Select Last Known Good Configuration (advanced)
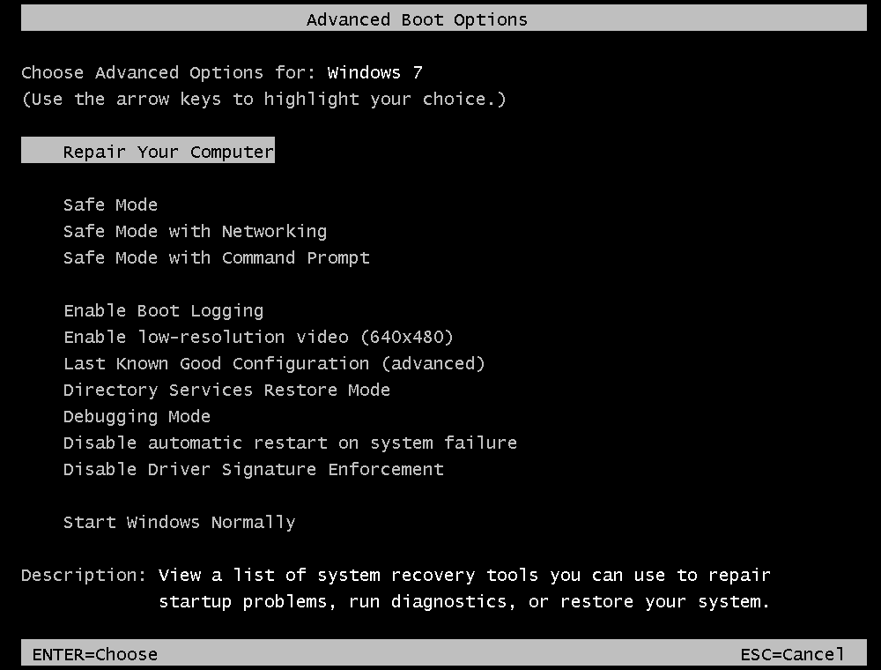The image size is (881, 670). coord(274,363)
